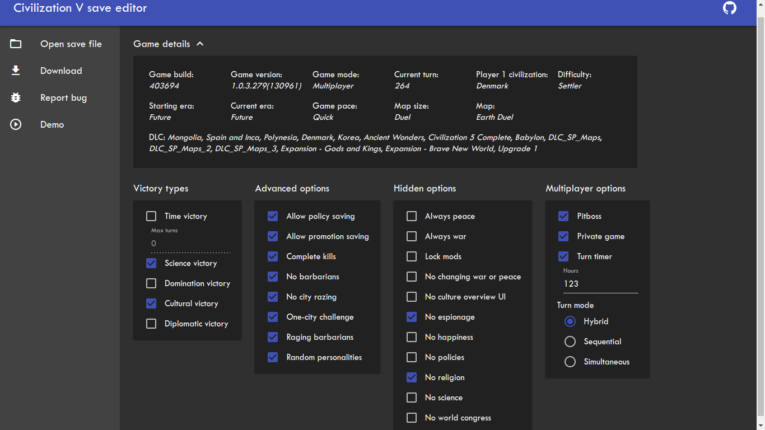Click the bug icon in sidebar
The width and height of the screenshot is (765, 430).
pos(16,97)
